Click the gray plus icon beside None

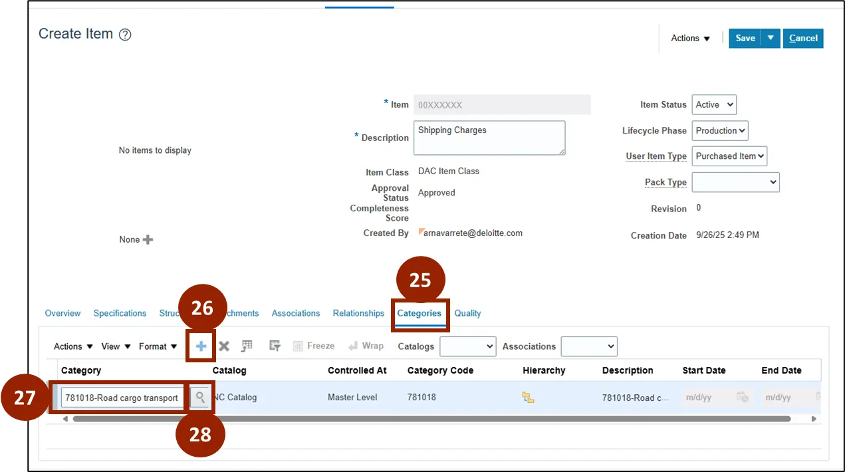pos(148,239)
